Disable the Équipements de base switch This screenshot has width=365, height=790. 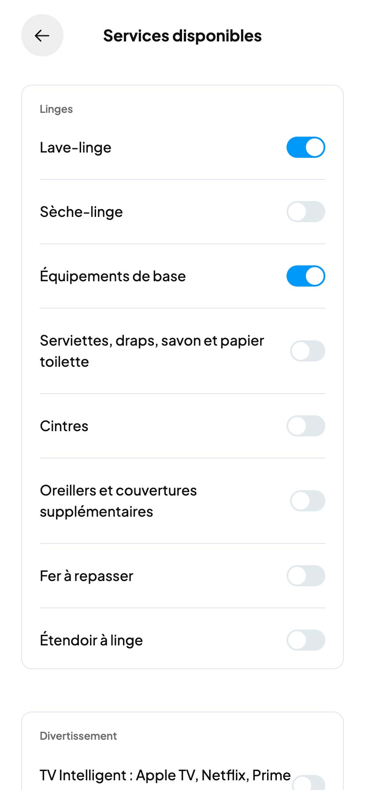point(305,276)
